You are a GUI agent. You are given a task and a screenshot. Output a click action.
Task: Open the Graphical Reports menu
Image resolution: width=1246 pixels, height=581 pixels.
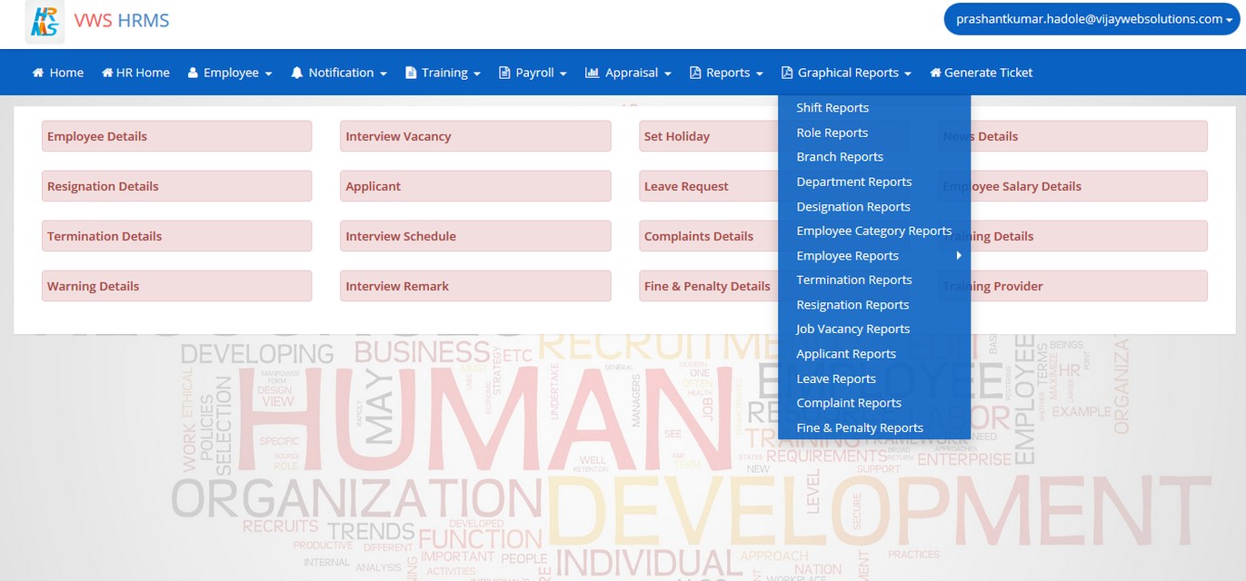pyautogui.click(x=845, y=72)
